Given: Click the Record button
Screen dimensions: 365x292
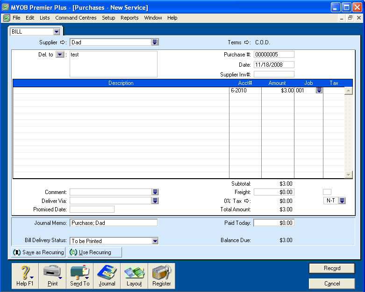Looking at the screenshot, I should (332, 268).
